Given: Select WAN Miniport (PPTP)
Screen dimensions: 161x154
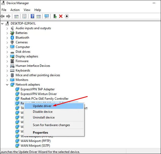Looking at the screenshot, I should pos(35,141).
